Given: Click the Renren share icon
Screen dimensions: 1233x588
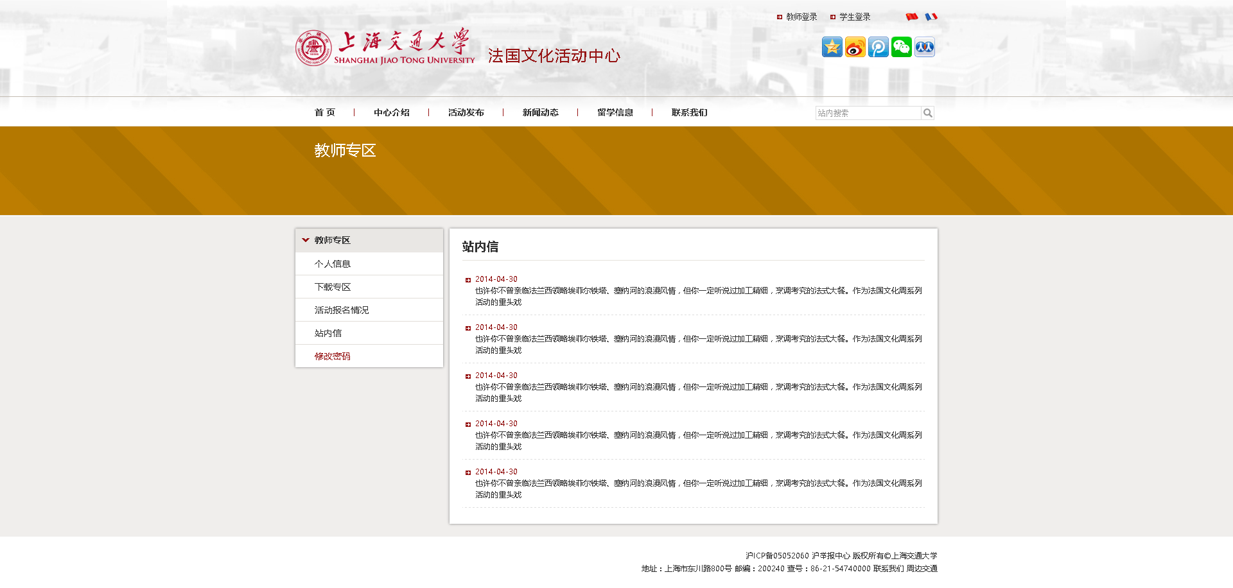Looking at the screenshot, I should click(924, 47).
